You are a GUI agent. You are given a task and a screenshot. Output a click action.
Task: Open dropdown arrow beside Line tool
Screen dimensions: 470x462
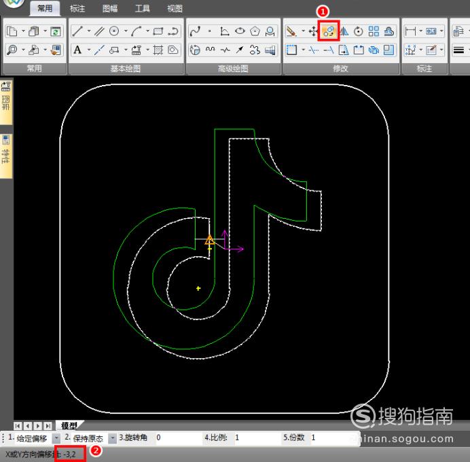tap(89, 31)
